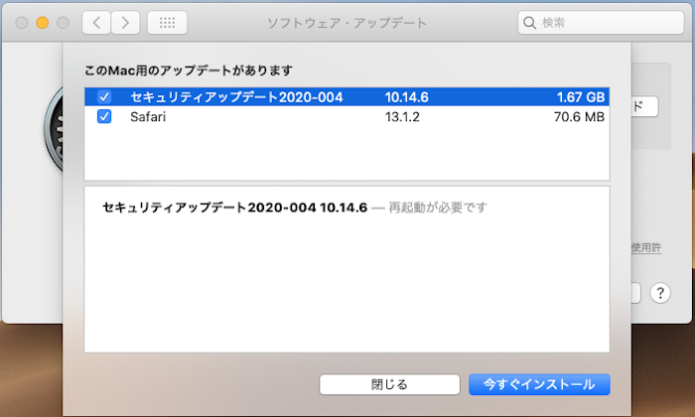Click the back arrow in the toolbar
695x417 pixels.
tap(96, 22)
